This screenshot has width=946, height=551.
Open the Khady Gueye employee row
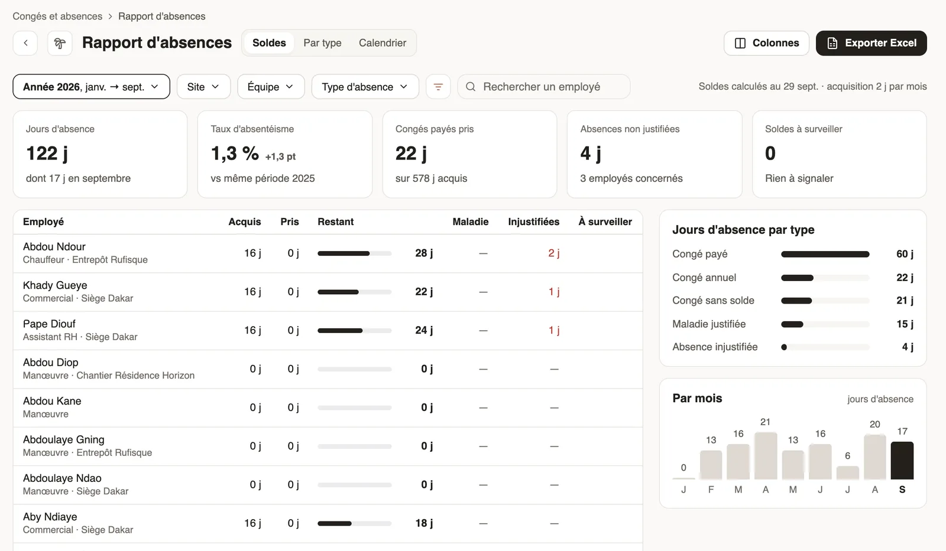pyautogui.click(x=328, y=292)
